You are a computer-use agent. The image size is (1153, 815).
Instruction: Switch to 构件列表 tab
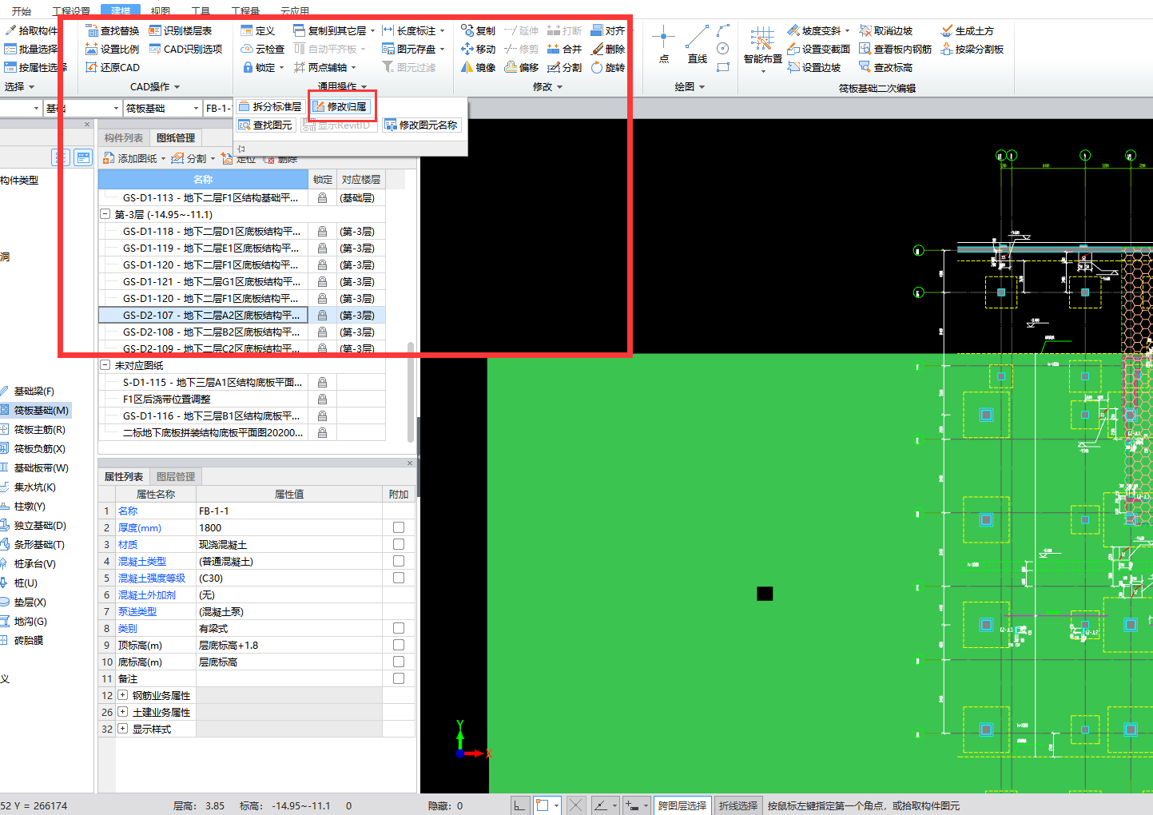tap(124, 137)
